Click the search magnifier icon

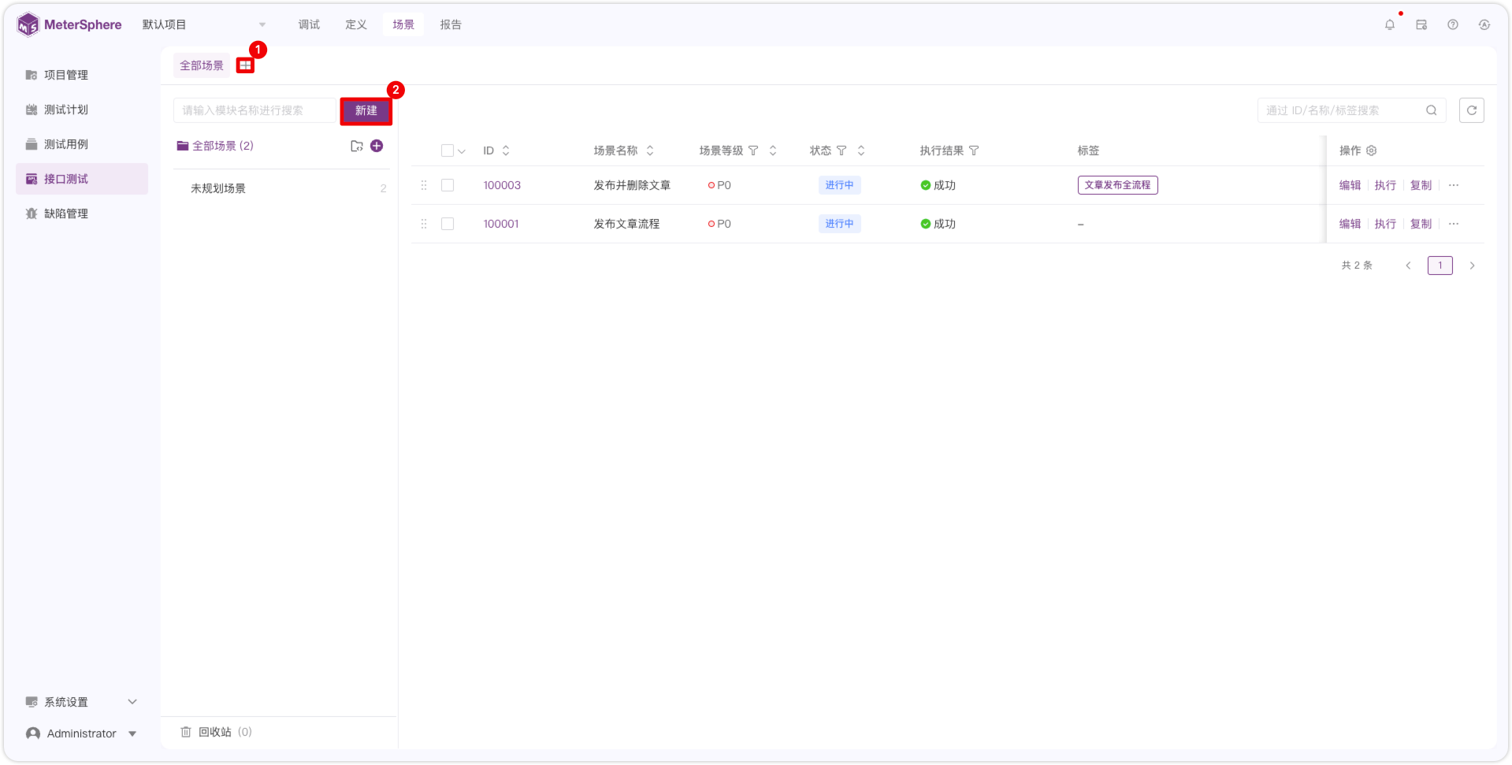click(x=1432, y=110)
